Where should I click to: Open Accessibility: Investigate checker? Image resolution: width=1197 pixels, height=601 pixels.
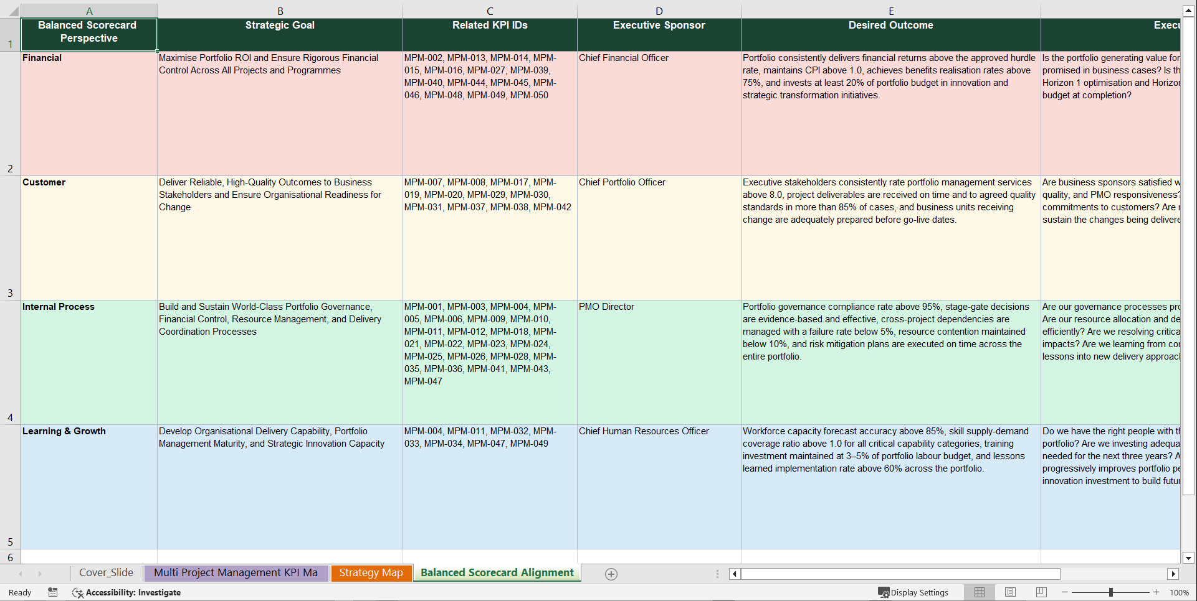(x=126, y=592)
